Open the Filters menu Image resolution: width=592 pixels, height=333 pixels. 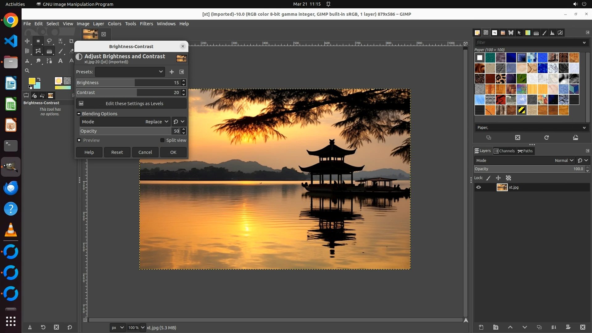pos(146,24)
